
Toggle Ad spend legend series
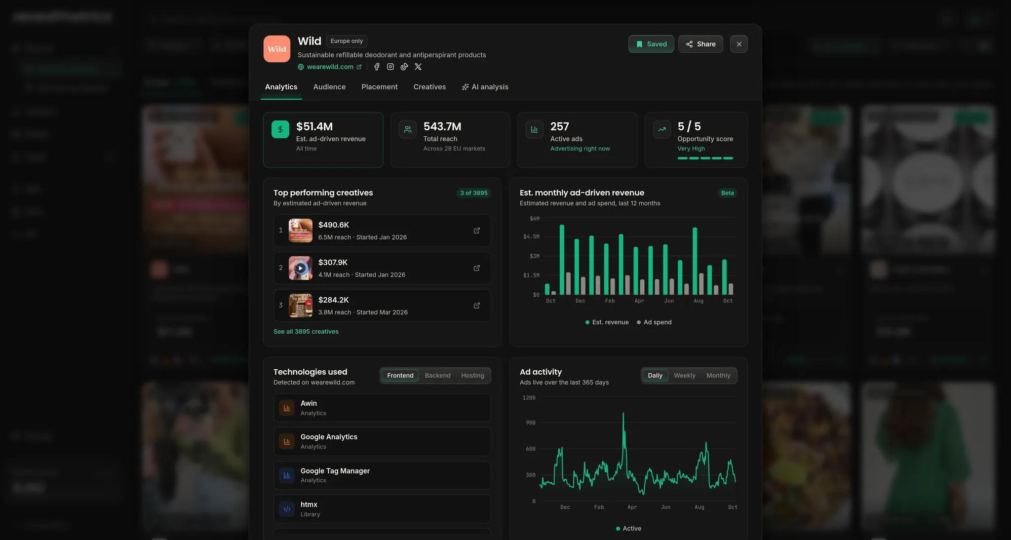654,322
